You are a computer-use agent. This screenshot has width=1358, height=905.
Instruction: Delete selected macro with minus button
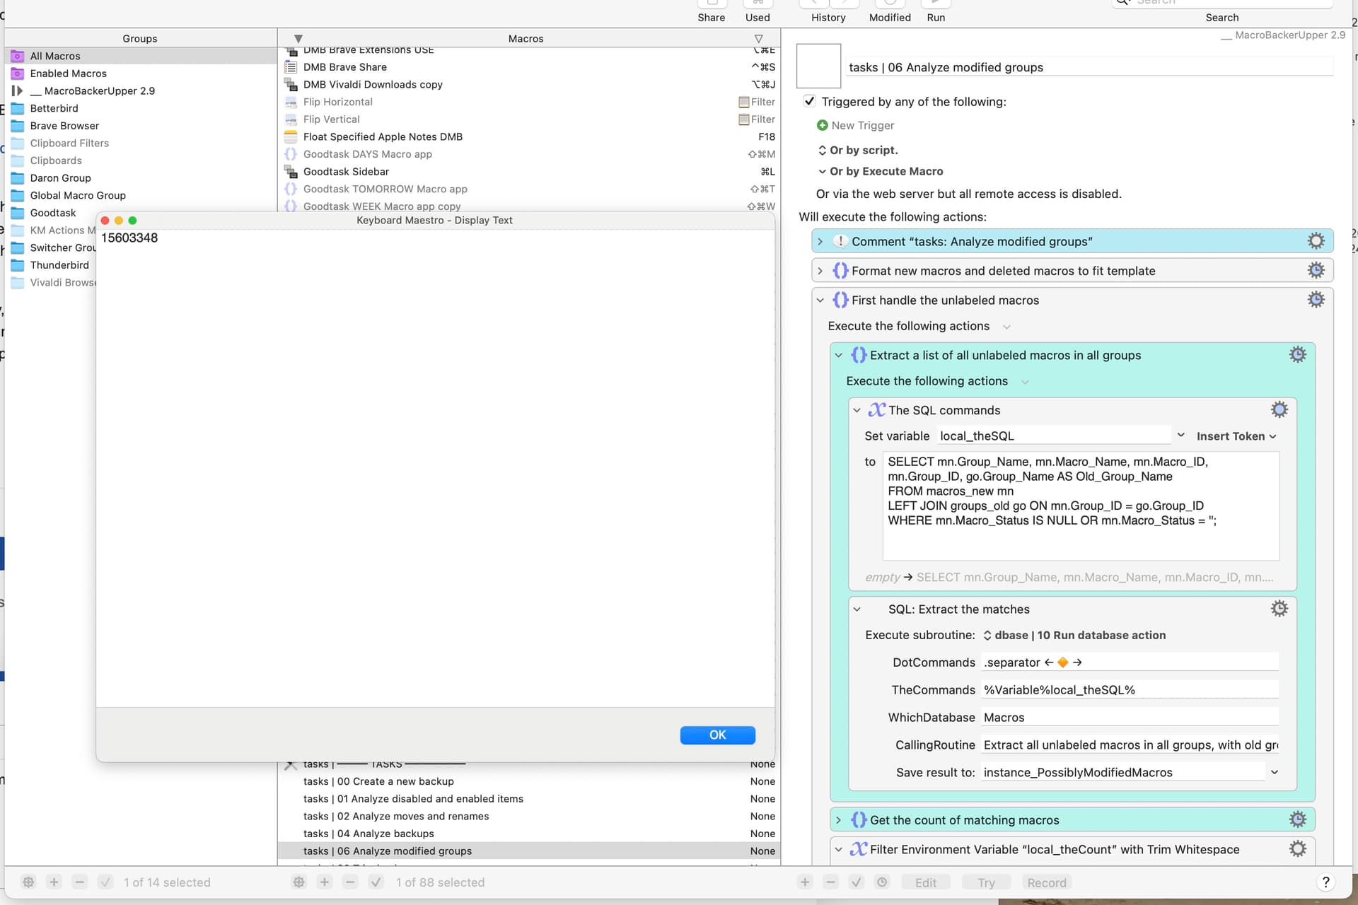(x=350, y=882)
